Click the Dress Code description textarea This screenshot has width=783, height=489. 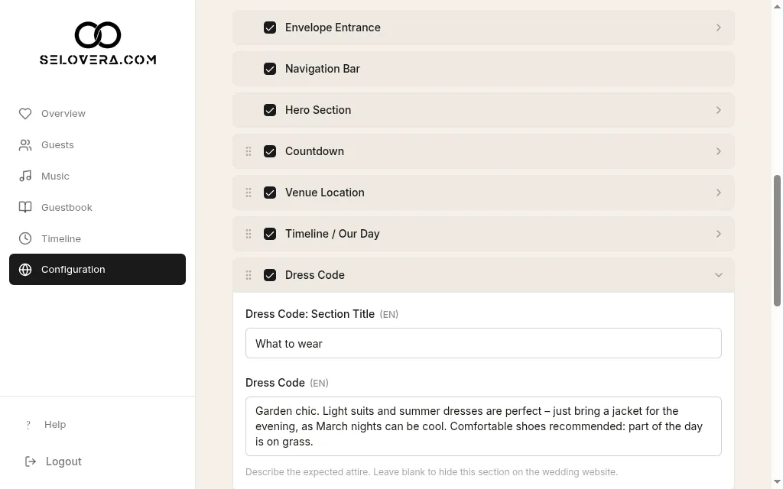(483, 426)
